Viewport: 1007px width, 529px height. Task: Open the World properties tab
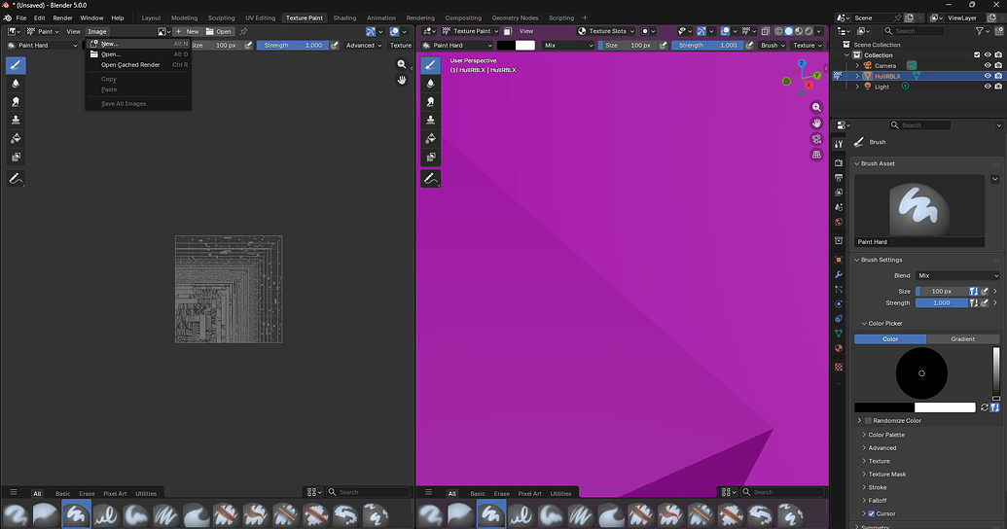[838, 222]
